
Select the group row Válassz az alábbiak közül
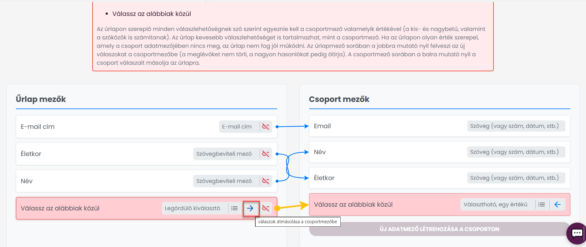[439, 204]
